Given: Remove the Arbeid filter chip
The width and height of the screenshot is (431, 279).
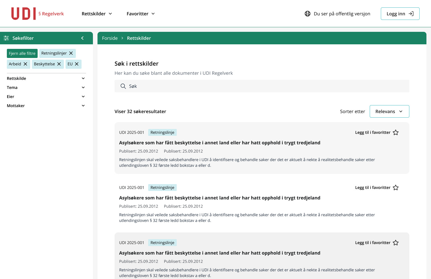Looking at the screenshot, I should click(x=25, y=64).
